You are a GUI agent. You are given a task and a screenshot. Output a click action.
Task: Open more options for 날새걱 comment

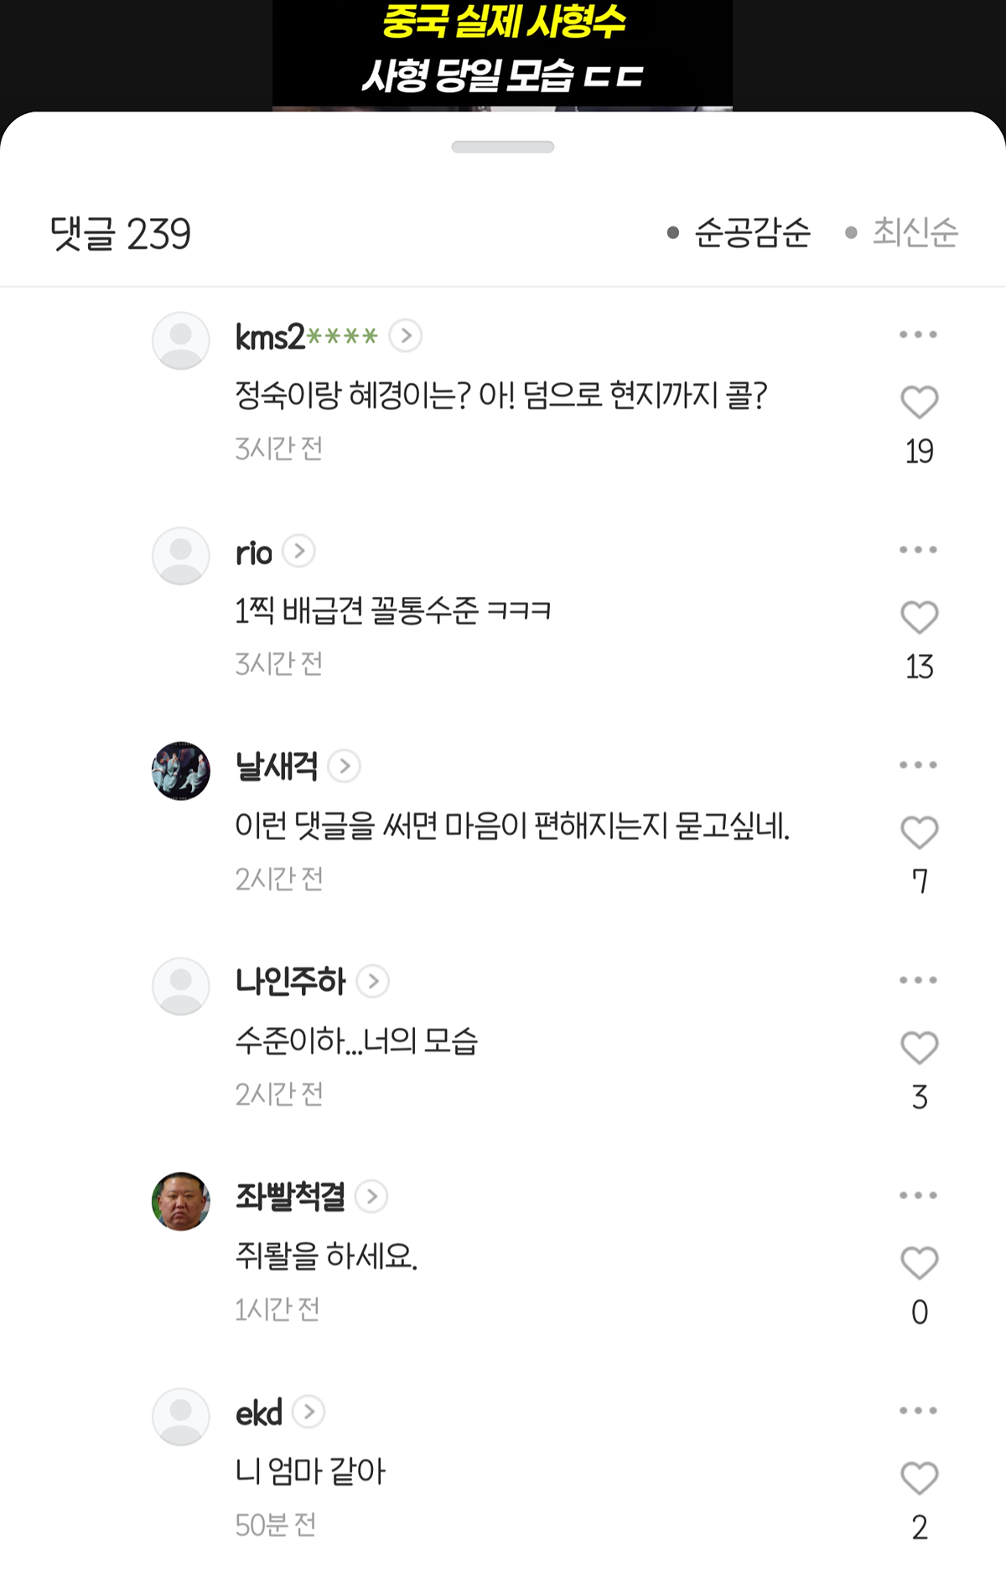tap(918, 765)
